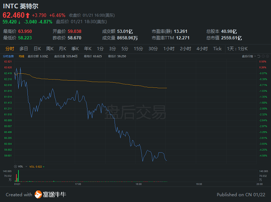Viewport: 271px width, 202px height.
Task: Switch to the 日K tab
Action: click(x=37, y=49)
